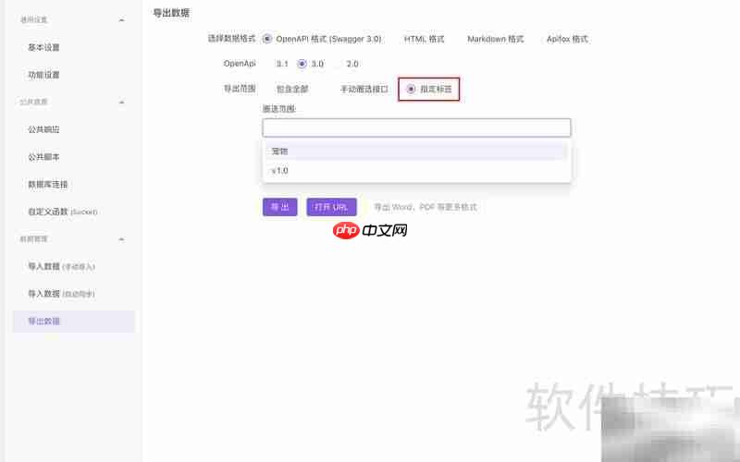The width and height of the screenshot is (740, 462).
Task: Go to 公共脚本 settings
Action: (x=43, y=157)
